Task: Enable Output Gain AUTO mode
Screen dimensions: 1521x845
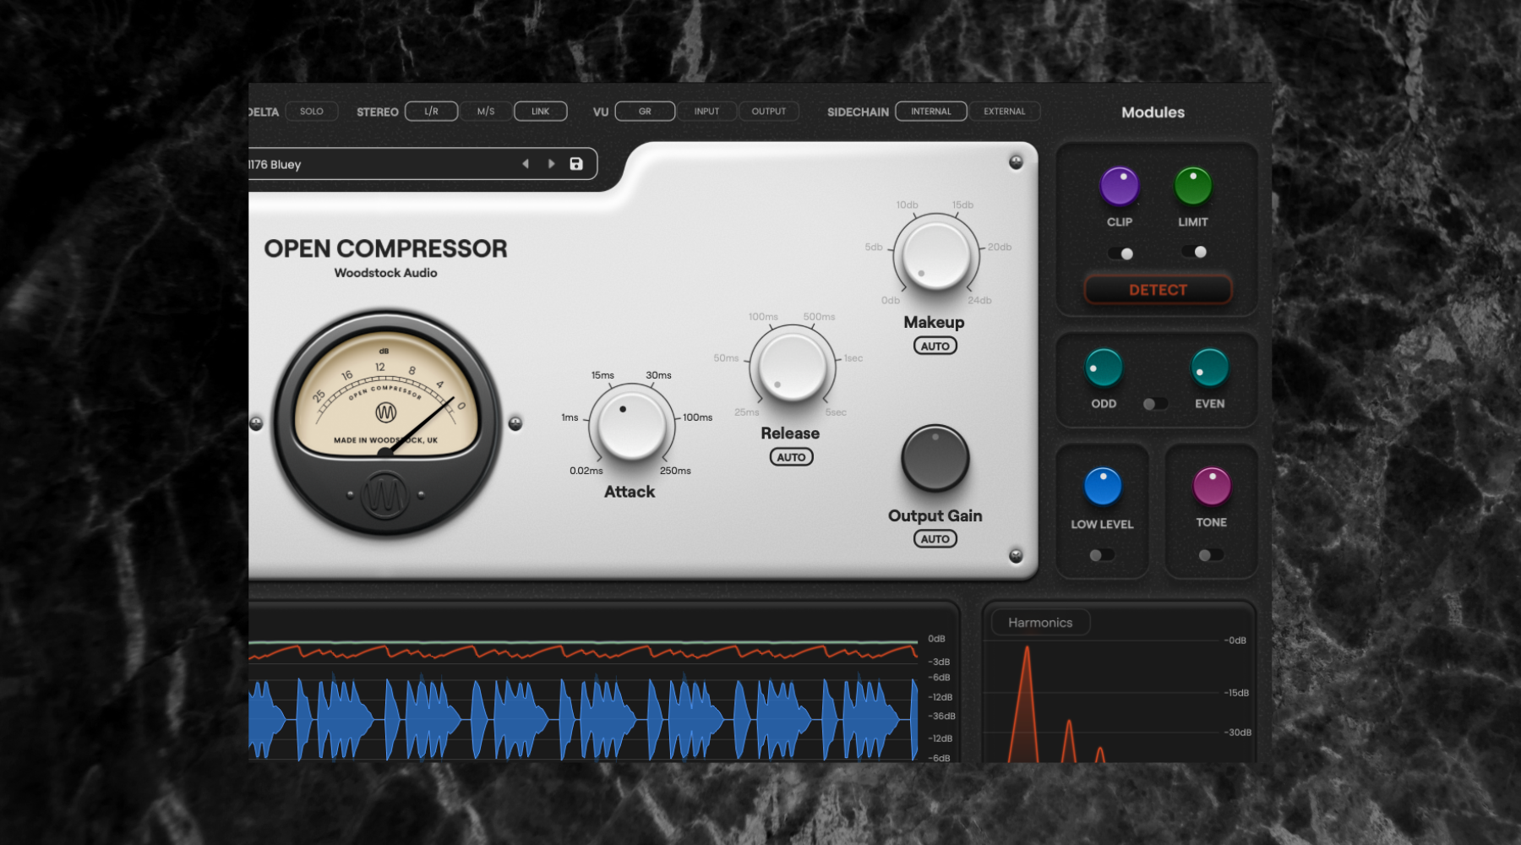Action: click(x=935, y=538)
